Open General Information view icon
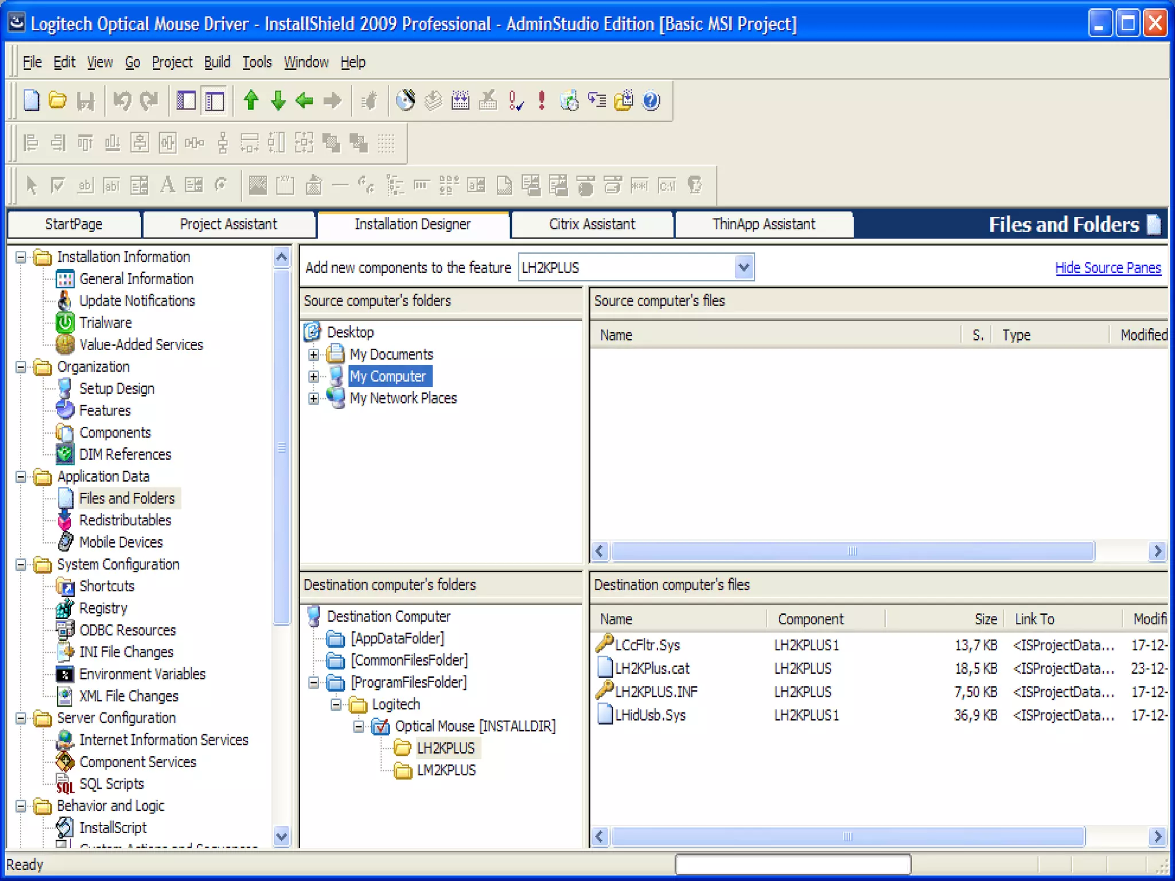The image size is (1175, 881). tap(65, 279)
